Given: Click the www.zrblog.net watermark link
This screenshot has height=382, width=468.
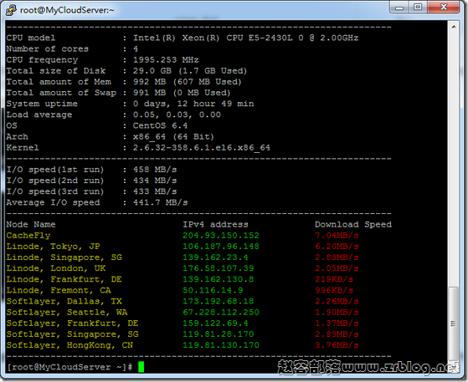Looking at the screenshot, I should tap(400, 367).
